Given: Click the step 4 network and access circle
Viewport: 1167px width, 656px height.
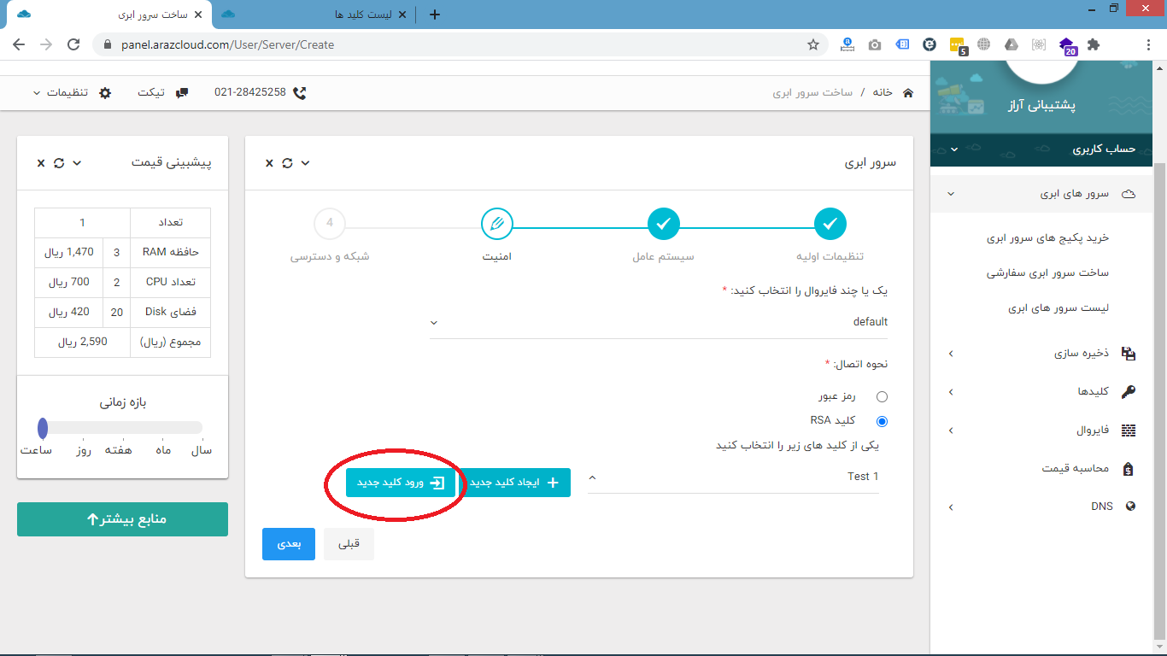Looking at the screenshot, I should coord(330,224).
